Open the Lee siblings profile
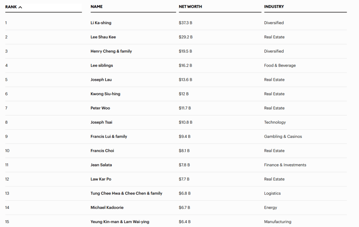The image size is (359, 227). [102, 66]
